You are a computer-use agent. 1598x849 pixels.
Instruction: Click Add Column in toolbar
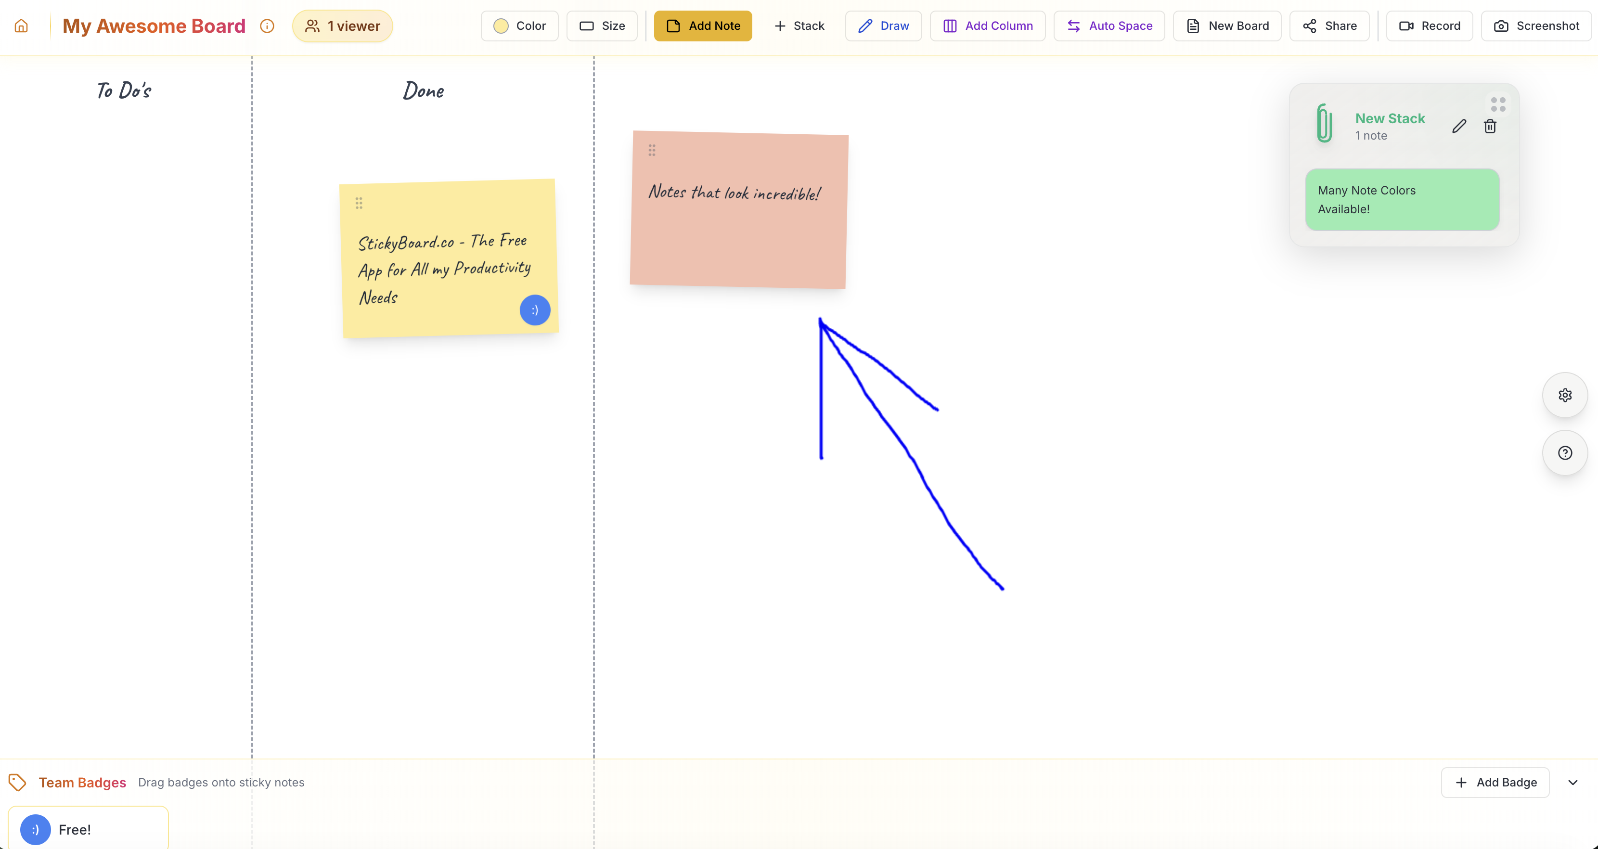987,26
